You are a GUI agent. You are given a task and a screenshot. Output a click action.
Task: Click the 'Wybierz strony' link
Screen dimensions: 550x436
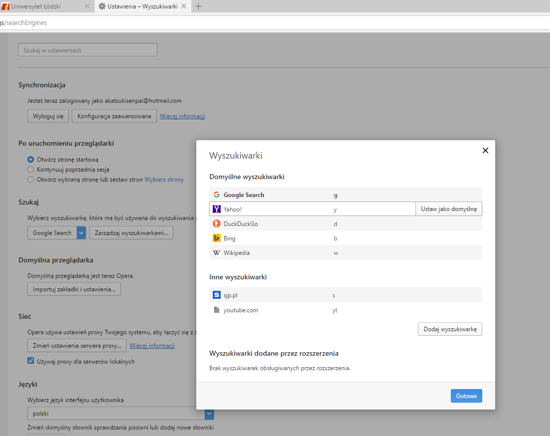coord(164,180)
